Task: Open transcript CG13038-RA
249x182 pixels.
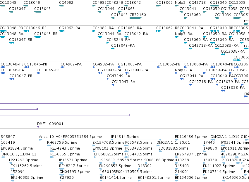Action: click(233, 51)
